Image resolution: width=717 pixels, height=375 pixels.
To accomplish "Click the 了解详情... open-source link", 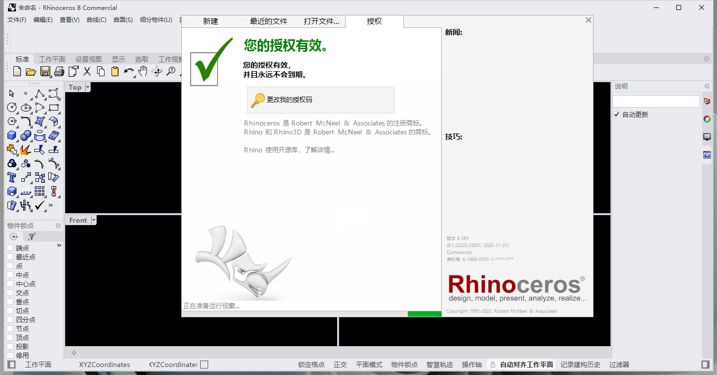I will point(319,150).
